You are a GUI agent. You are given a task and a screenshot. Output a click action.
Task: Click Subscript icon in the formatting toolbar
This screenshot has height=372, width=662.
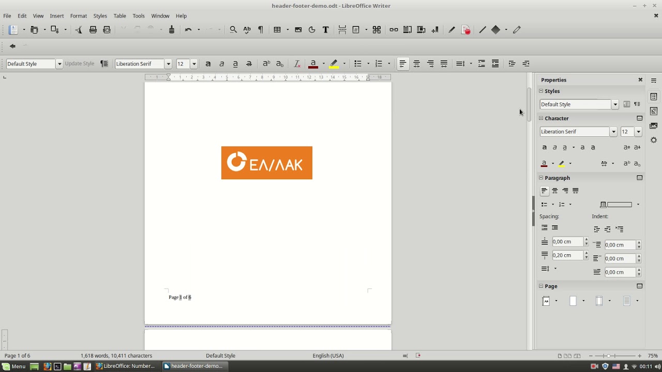[280, 64]
